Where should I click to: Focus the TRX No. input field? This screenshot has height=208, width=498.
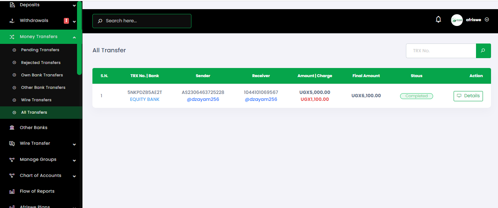click(x=441, y=51)
